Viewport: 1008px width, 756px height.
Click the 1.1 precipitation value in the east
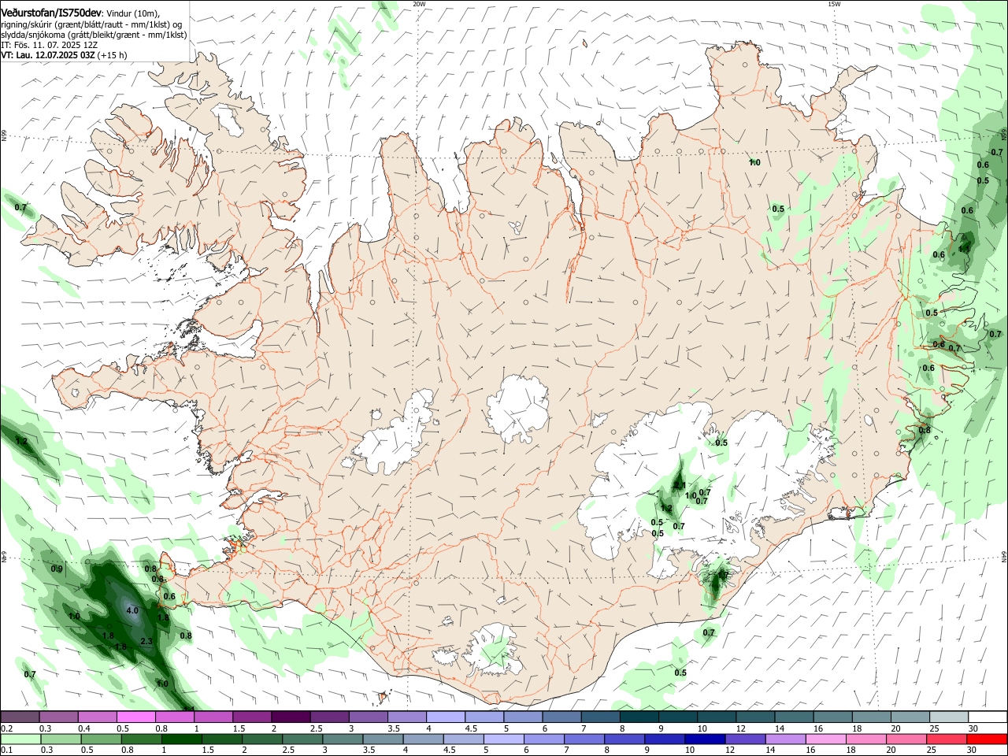964,249
